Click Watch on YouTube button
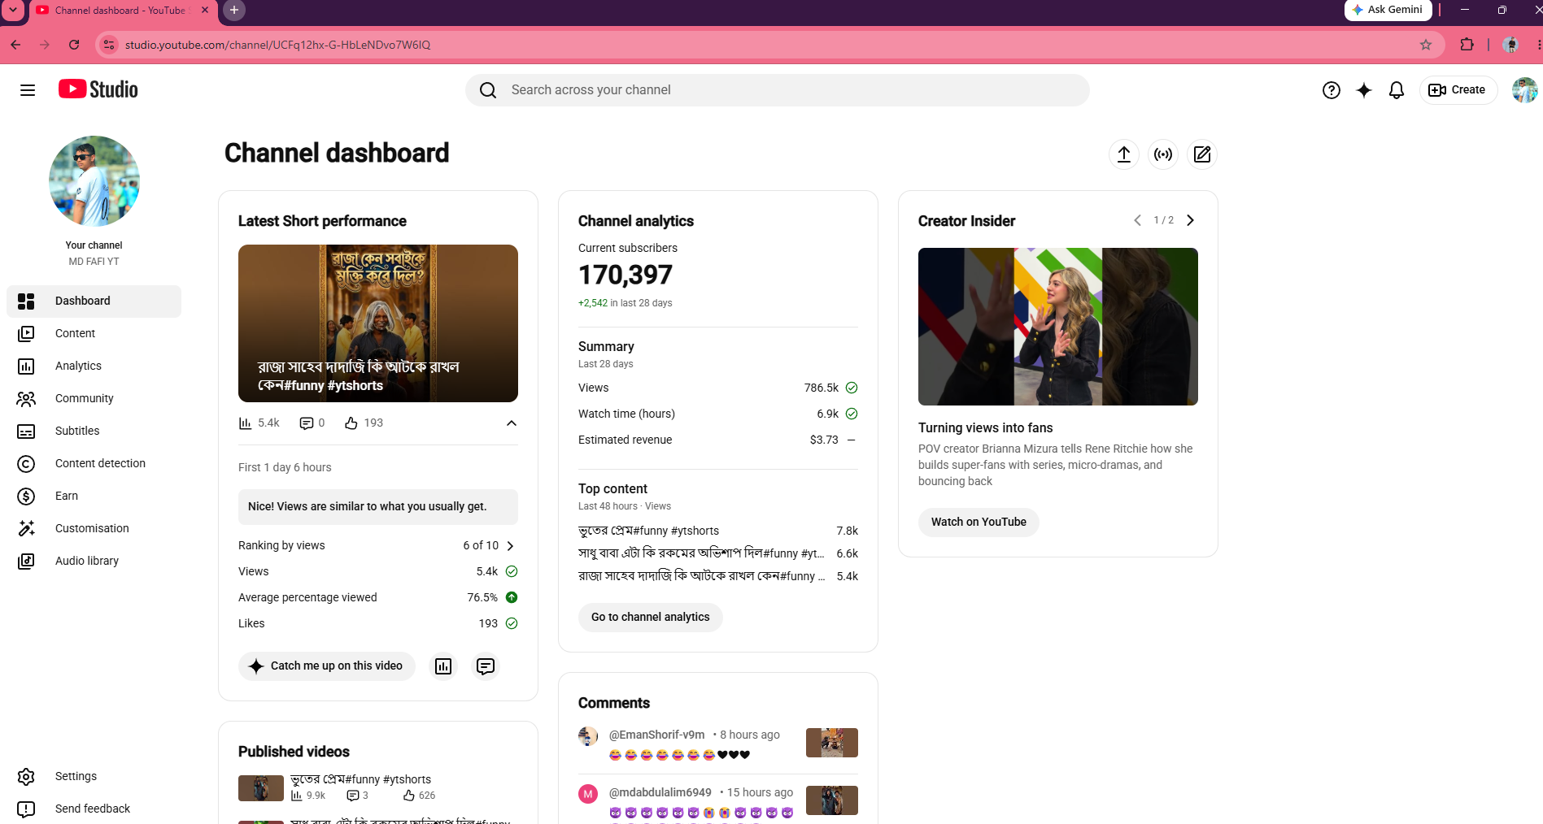Image resolution: width=1543 pixels, height=824 pixels. (979, 523)
